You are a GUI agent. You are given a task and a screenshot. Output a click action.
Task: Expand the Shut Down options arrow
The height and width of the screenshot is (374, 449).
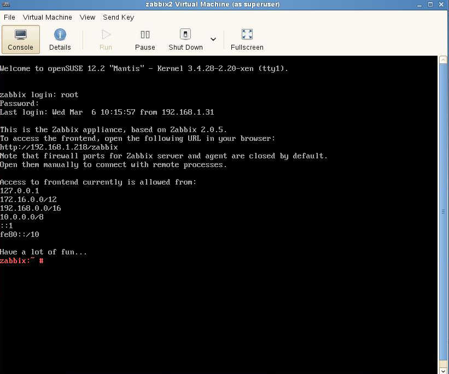(213, 39)
